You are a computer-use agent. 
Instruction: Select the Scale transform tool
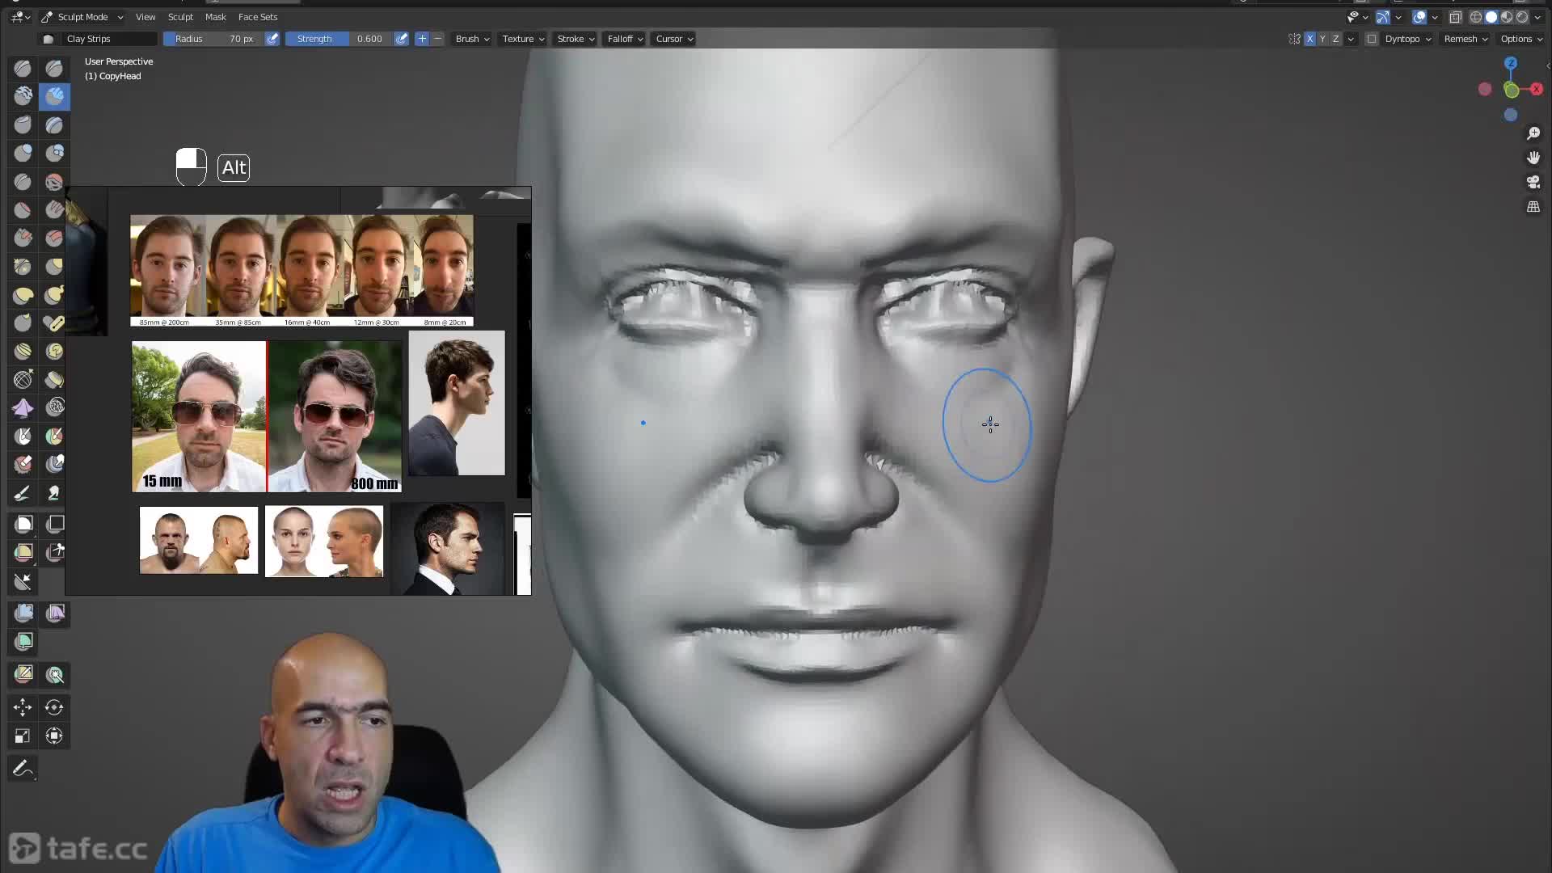(x=23, y=736)
